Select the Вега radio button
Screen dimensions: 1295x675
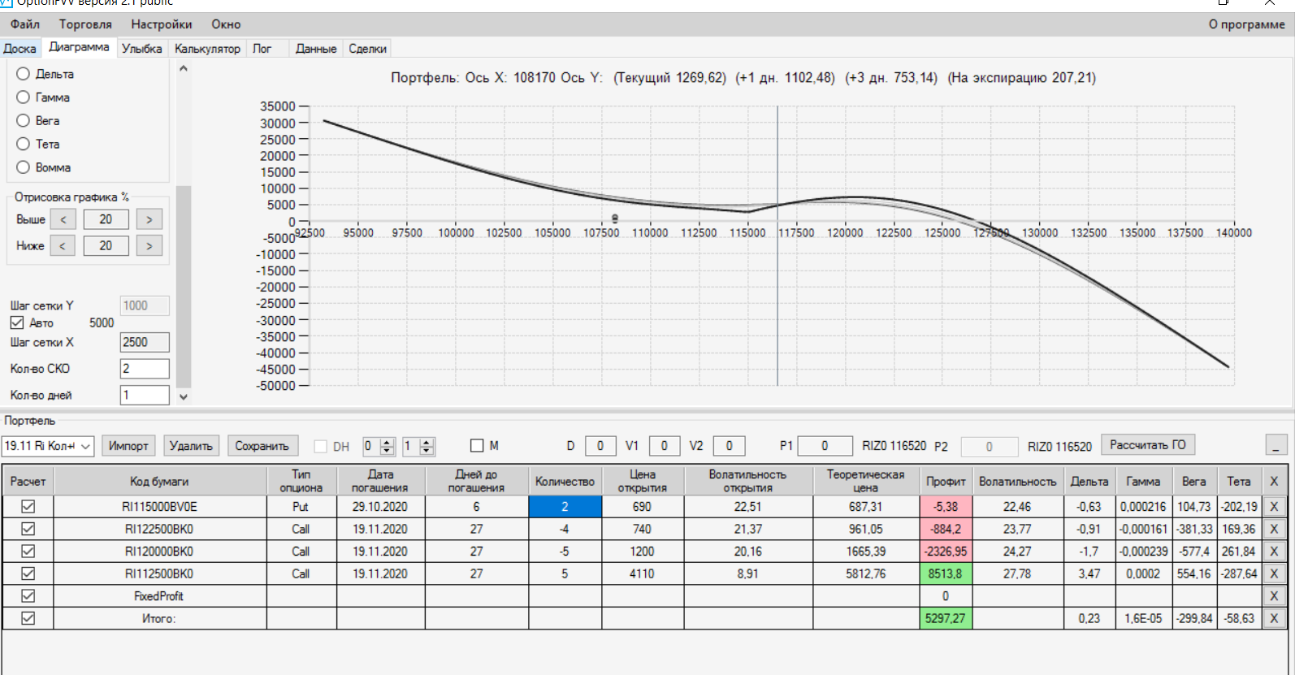pos(24,121)
